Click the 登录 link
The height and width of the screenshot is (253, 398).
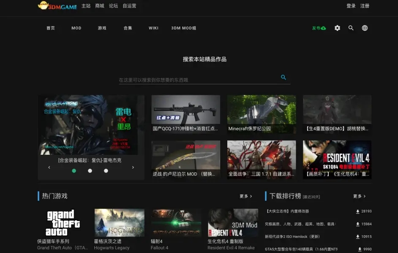tap(351, 6)
